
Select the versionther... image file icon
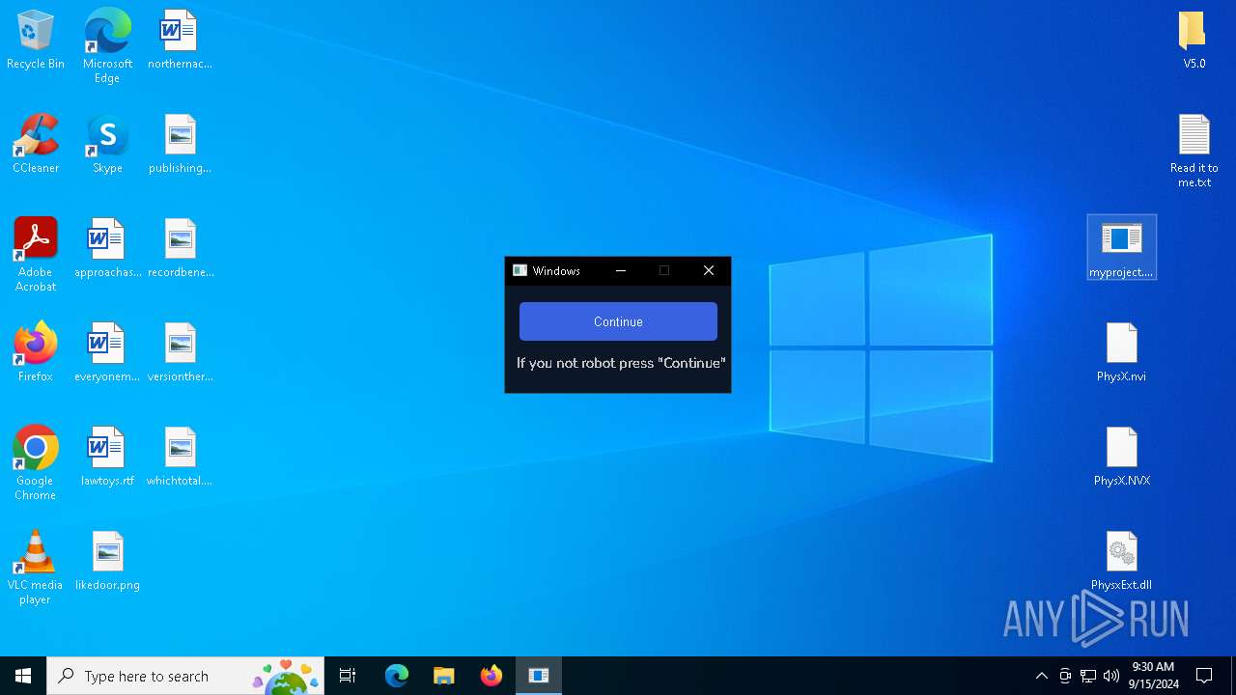tap(180, 352)
